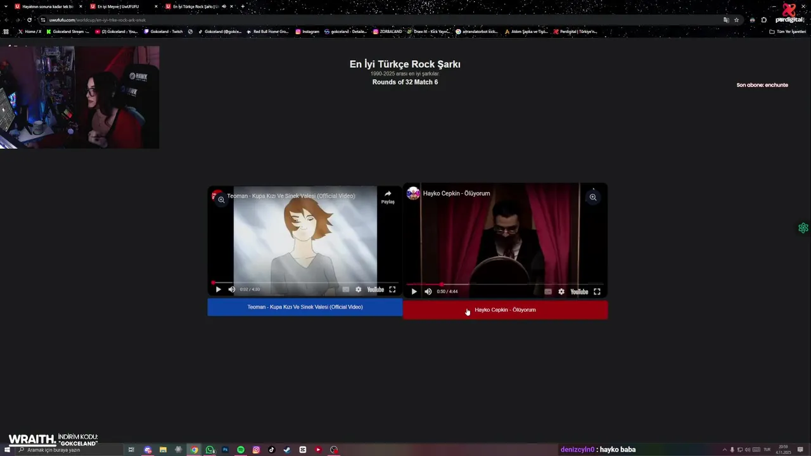The height and width of the screenshot is (456, 811).
Task: Vote for Hayko Cepkin with red button
Action: 505,310
